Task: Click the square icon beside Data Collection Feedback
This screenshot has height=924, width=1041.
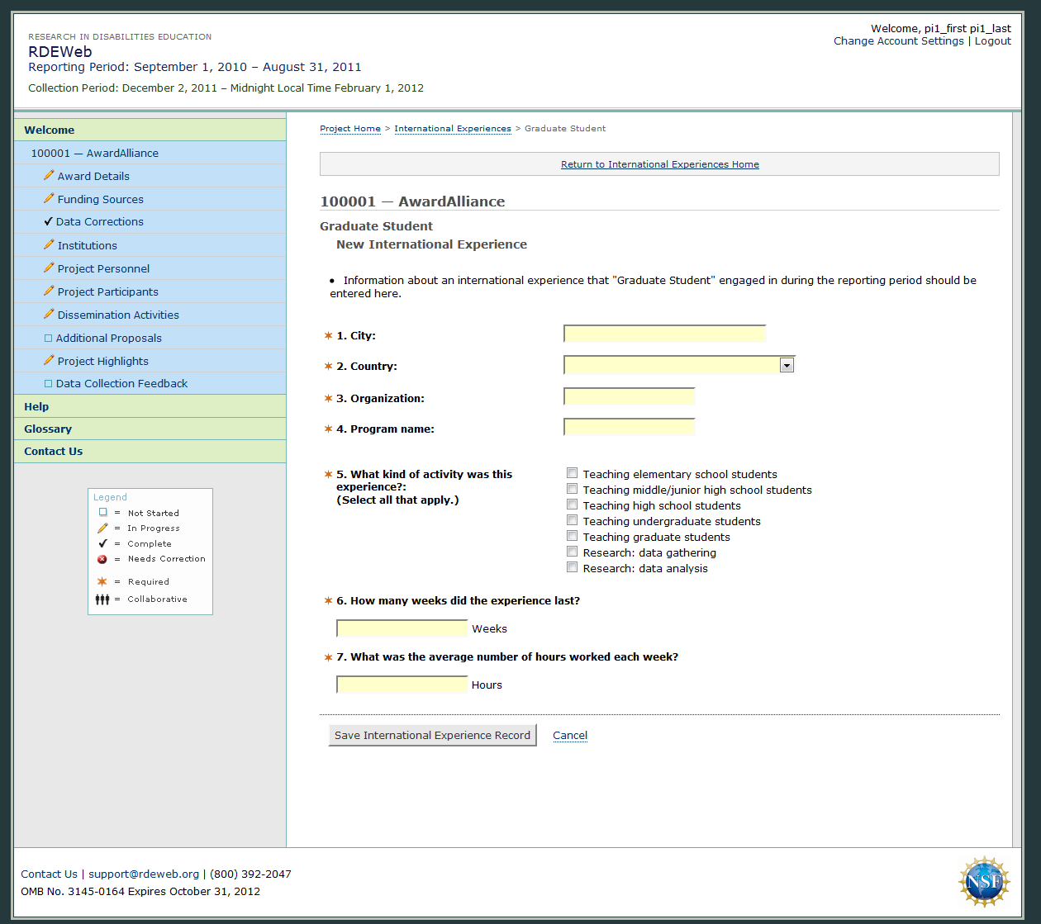Action: 48,383
